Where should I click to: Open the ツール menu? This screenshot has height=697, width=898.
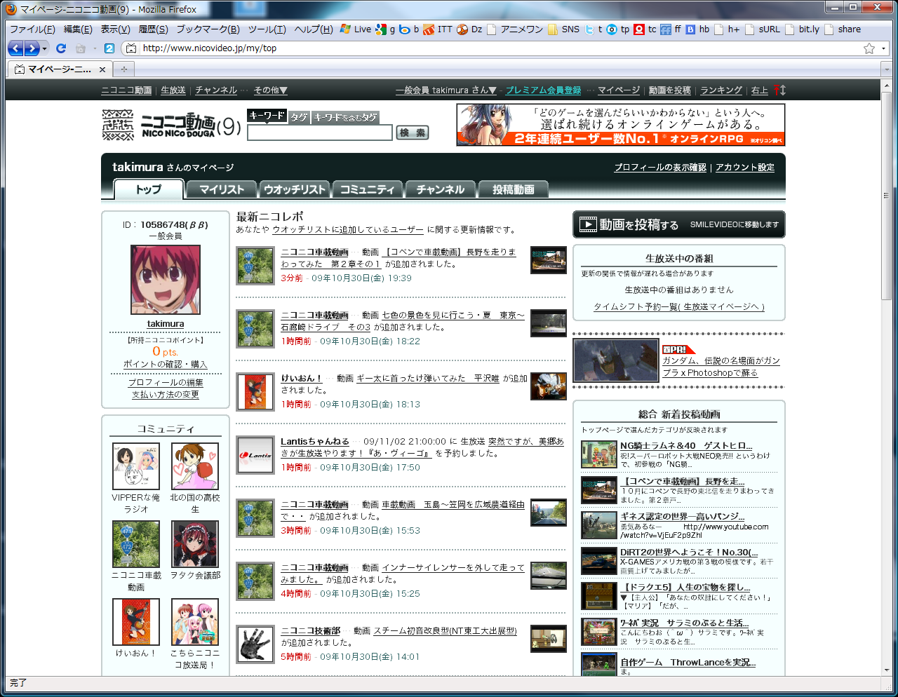pyautogui.click(x=267, y=29)
